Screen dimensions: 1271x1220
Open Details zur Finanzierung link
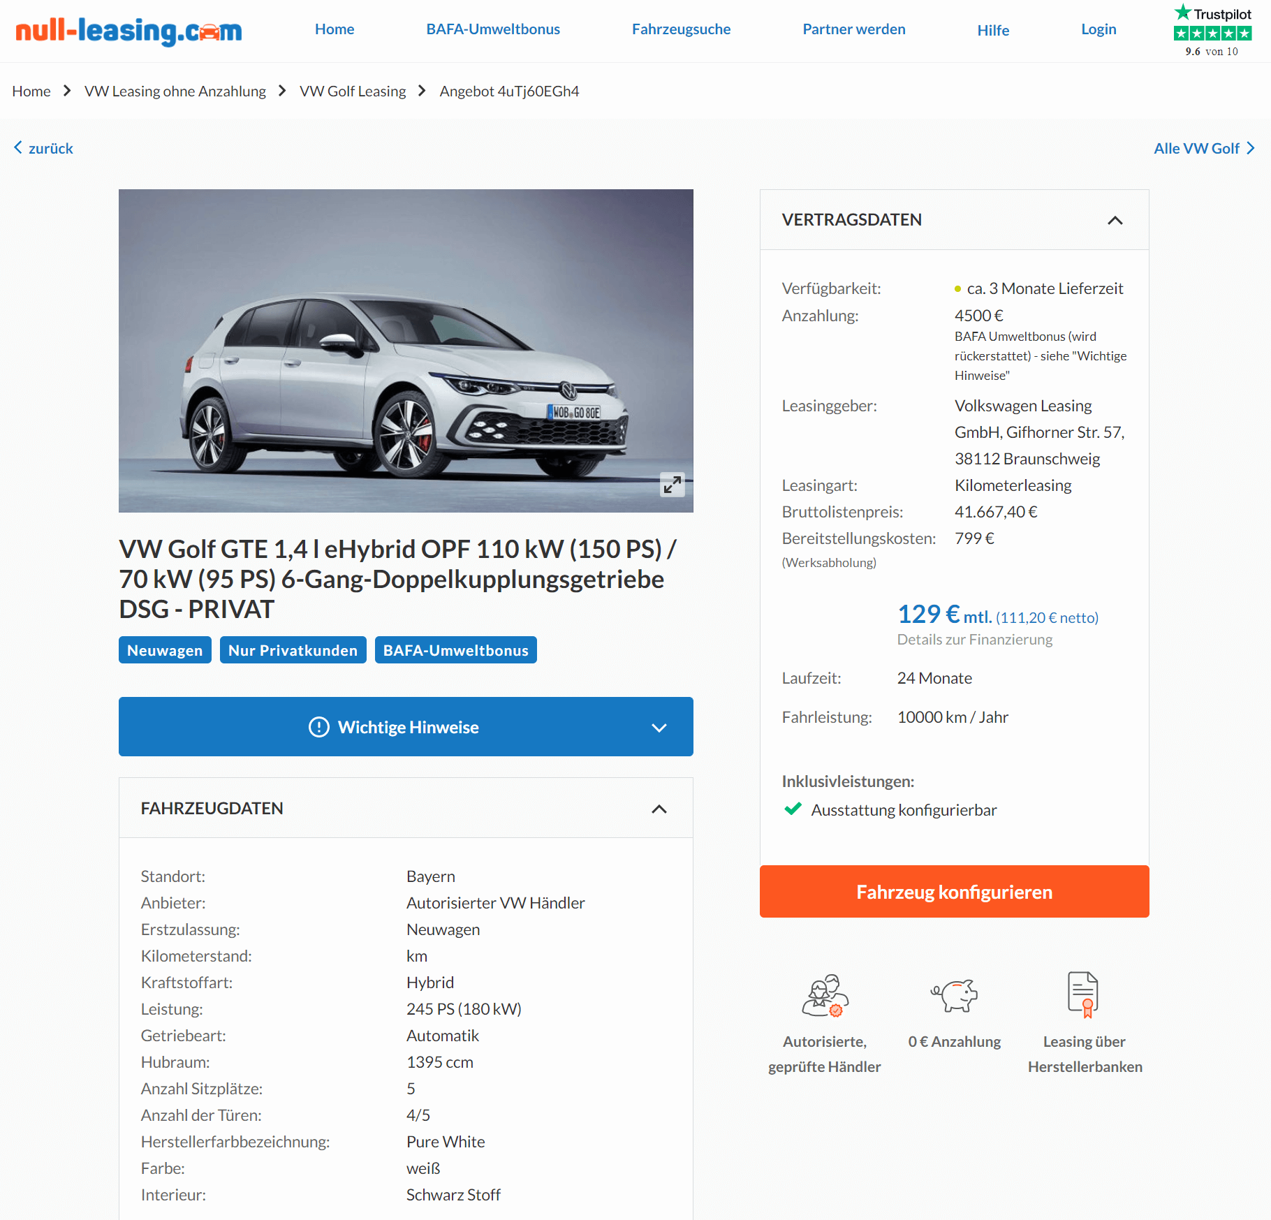click(x=974, y=640)
